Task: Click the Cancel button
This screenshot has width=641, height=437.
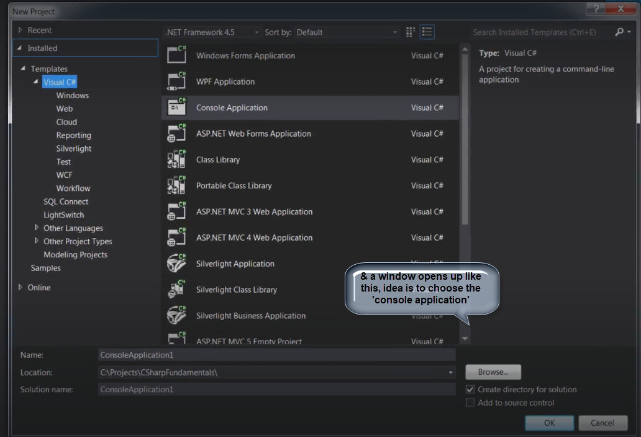Action: (x=602, y=423)
